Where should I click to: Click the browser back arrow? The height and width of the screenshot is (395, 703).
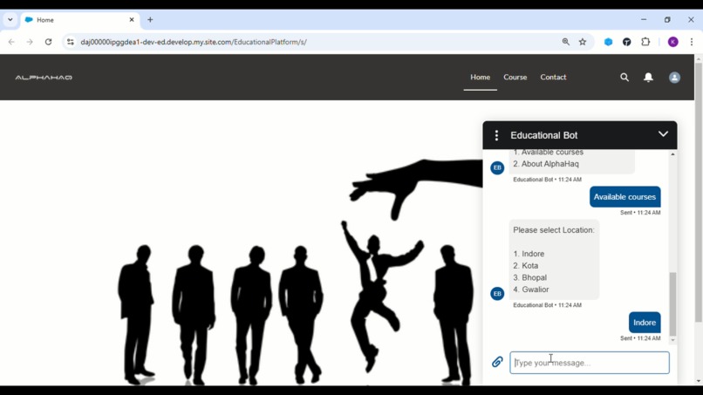coord(11,42)
